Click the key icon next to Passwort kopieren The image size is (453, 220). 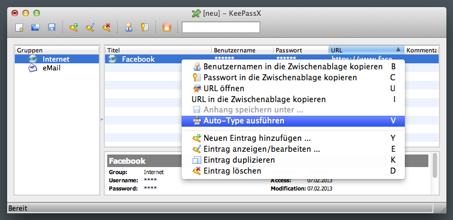(x=197, y=78)
